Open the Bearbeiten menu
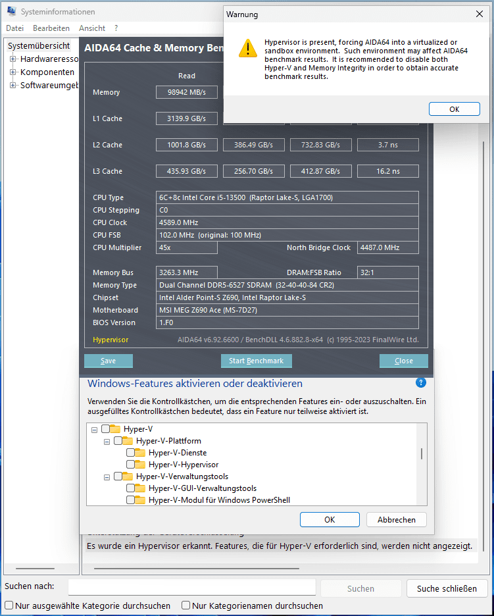494x616 pixels. pos(51,28)
